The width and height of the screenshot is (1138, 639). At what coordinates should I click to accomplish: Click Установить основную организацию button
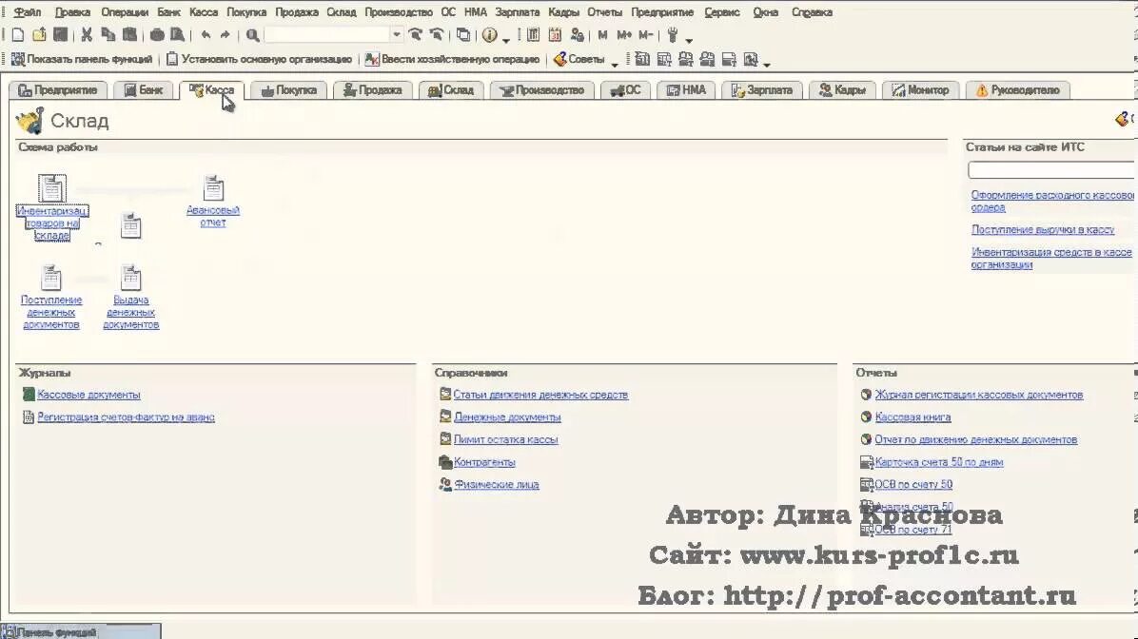pyautogui.click(x=259, y=60)
